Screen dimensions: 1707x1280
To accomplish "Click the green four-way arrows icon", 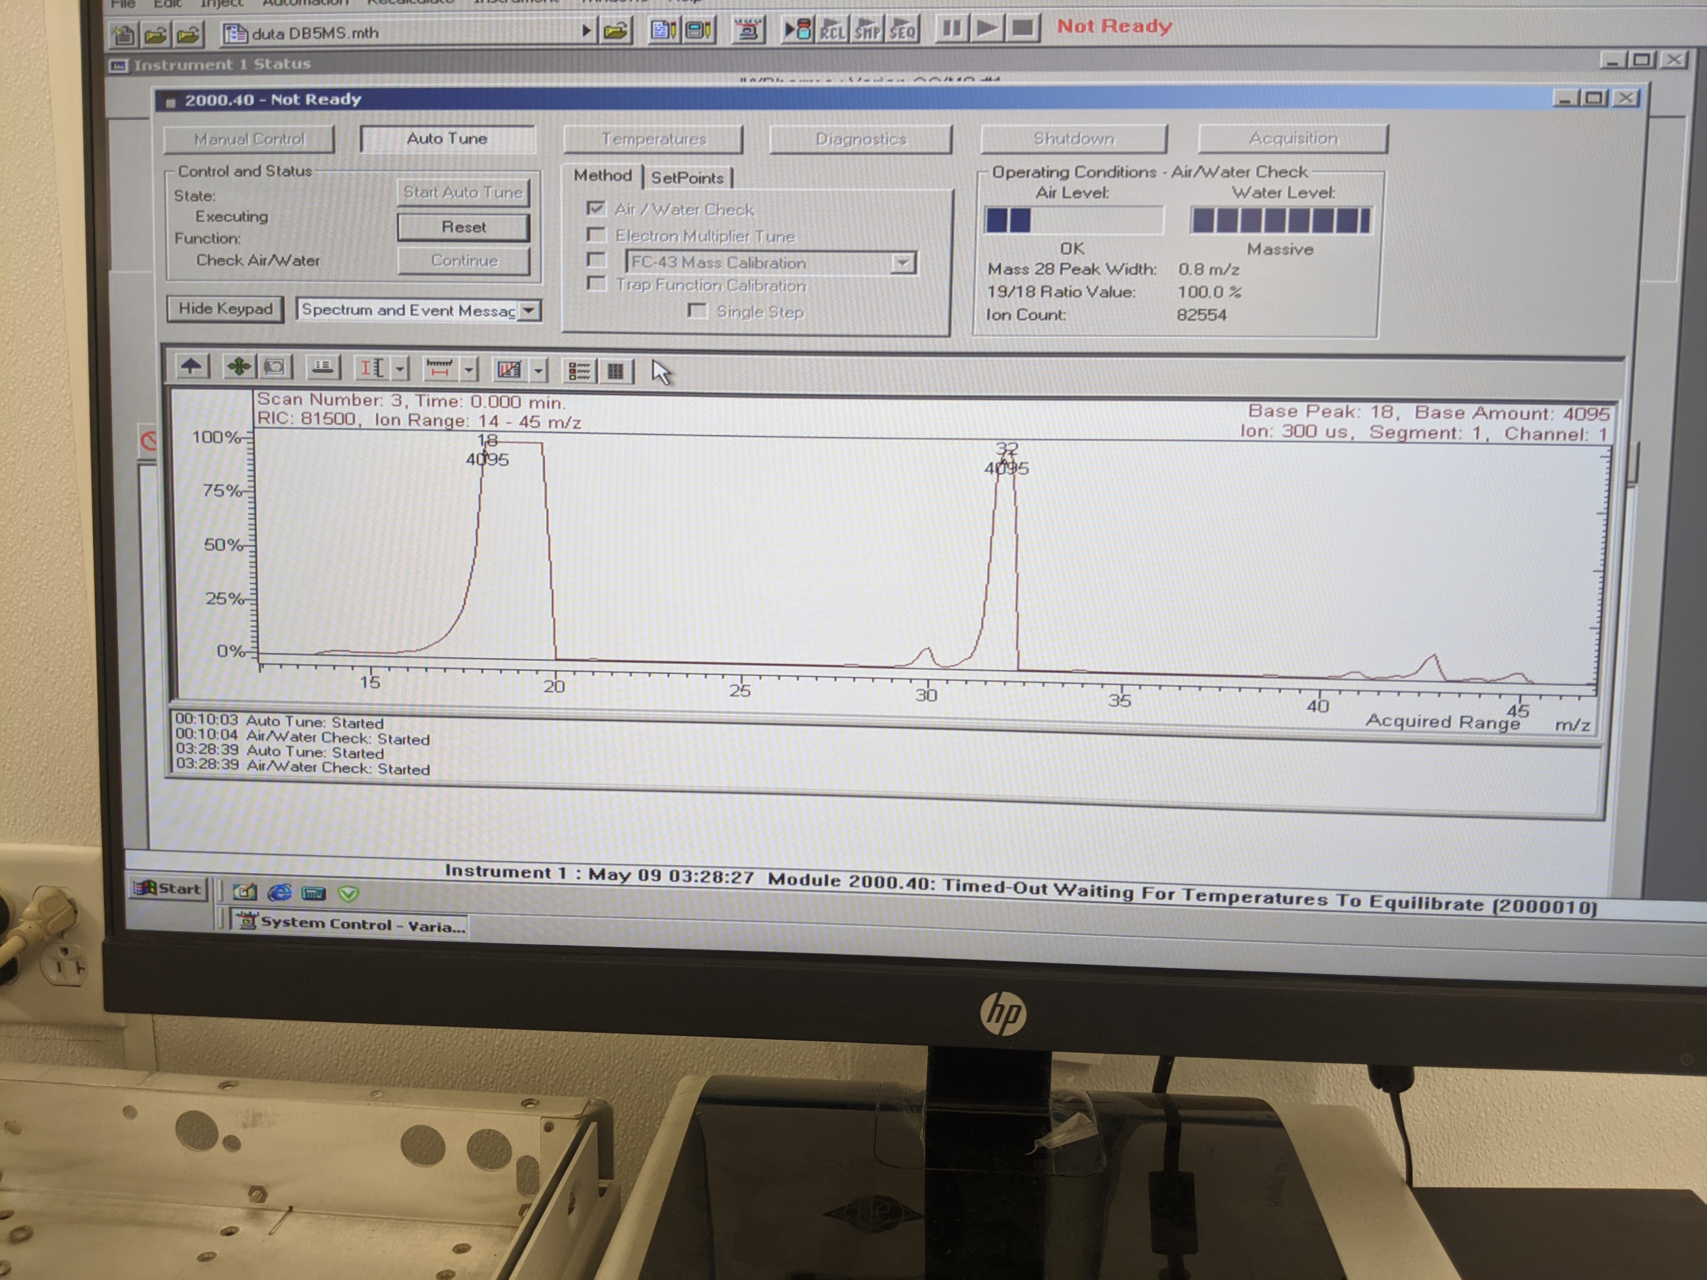I will click(238, 367).
